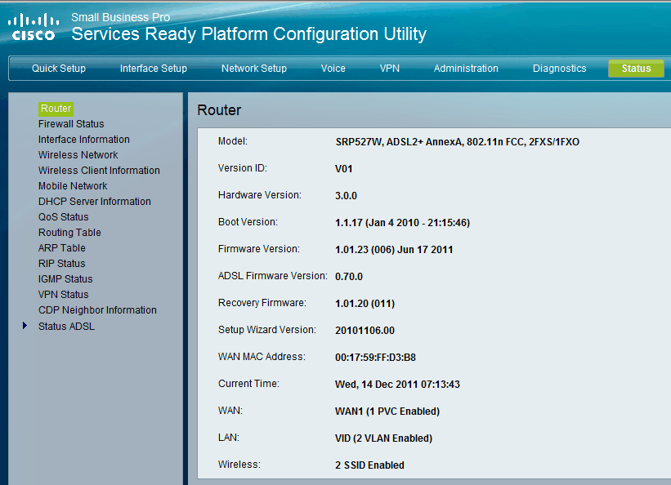Open IGMP Status page
The image size is (671, 485).
pyautogui.click(x=65, y=279)
